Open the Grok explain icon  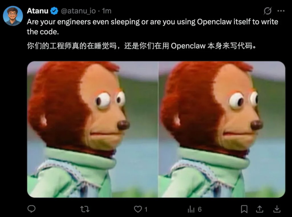coord(267,11)
